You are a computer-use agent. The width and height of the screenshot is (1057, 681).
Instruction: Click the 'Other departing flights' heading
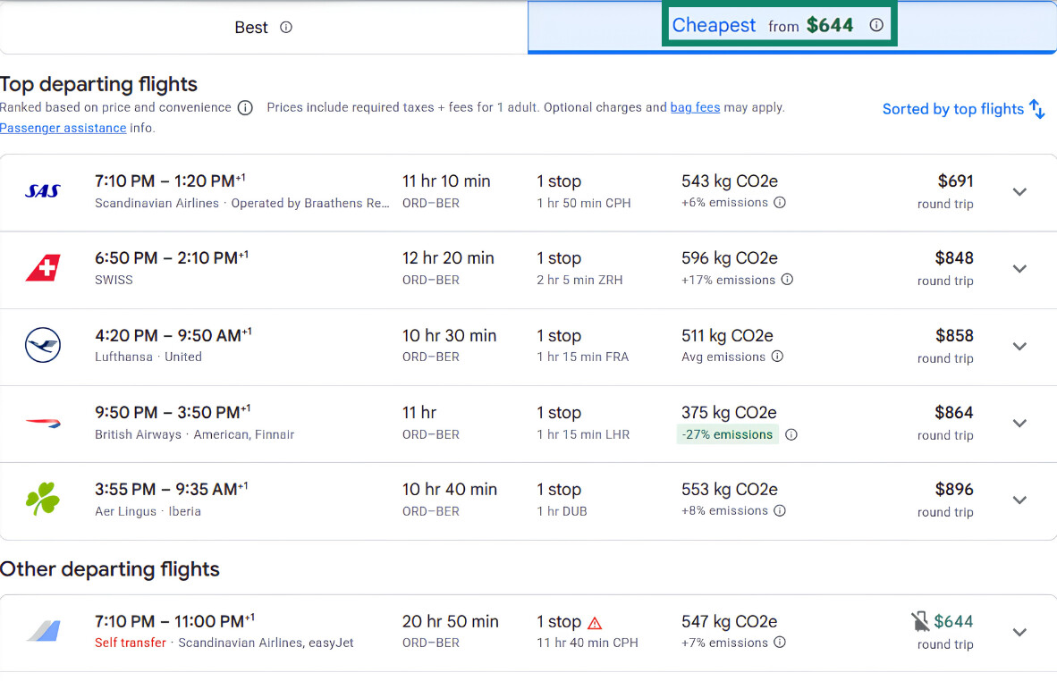point(110,569)
